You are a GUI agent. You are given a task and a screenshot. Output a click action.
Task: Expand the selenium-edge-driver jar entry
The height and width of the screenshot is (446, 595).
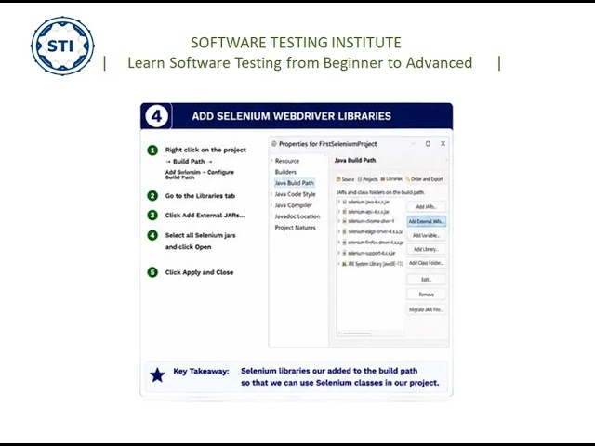pyautogui.click(x=339, y=231)
